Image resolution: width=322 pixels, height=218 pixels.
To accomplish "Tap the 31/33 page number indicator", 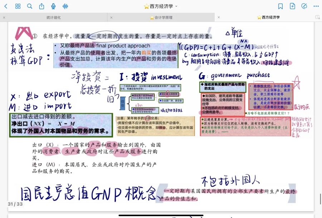I will [x=15, y=204].
